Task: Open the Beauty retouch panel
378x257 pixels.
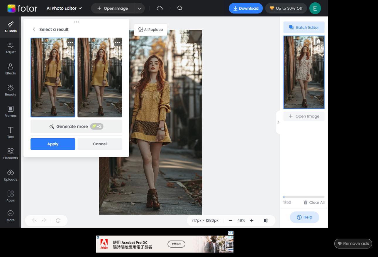Action: coord(10,90)
